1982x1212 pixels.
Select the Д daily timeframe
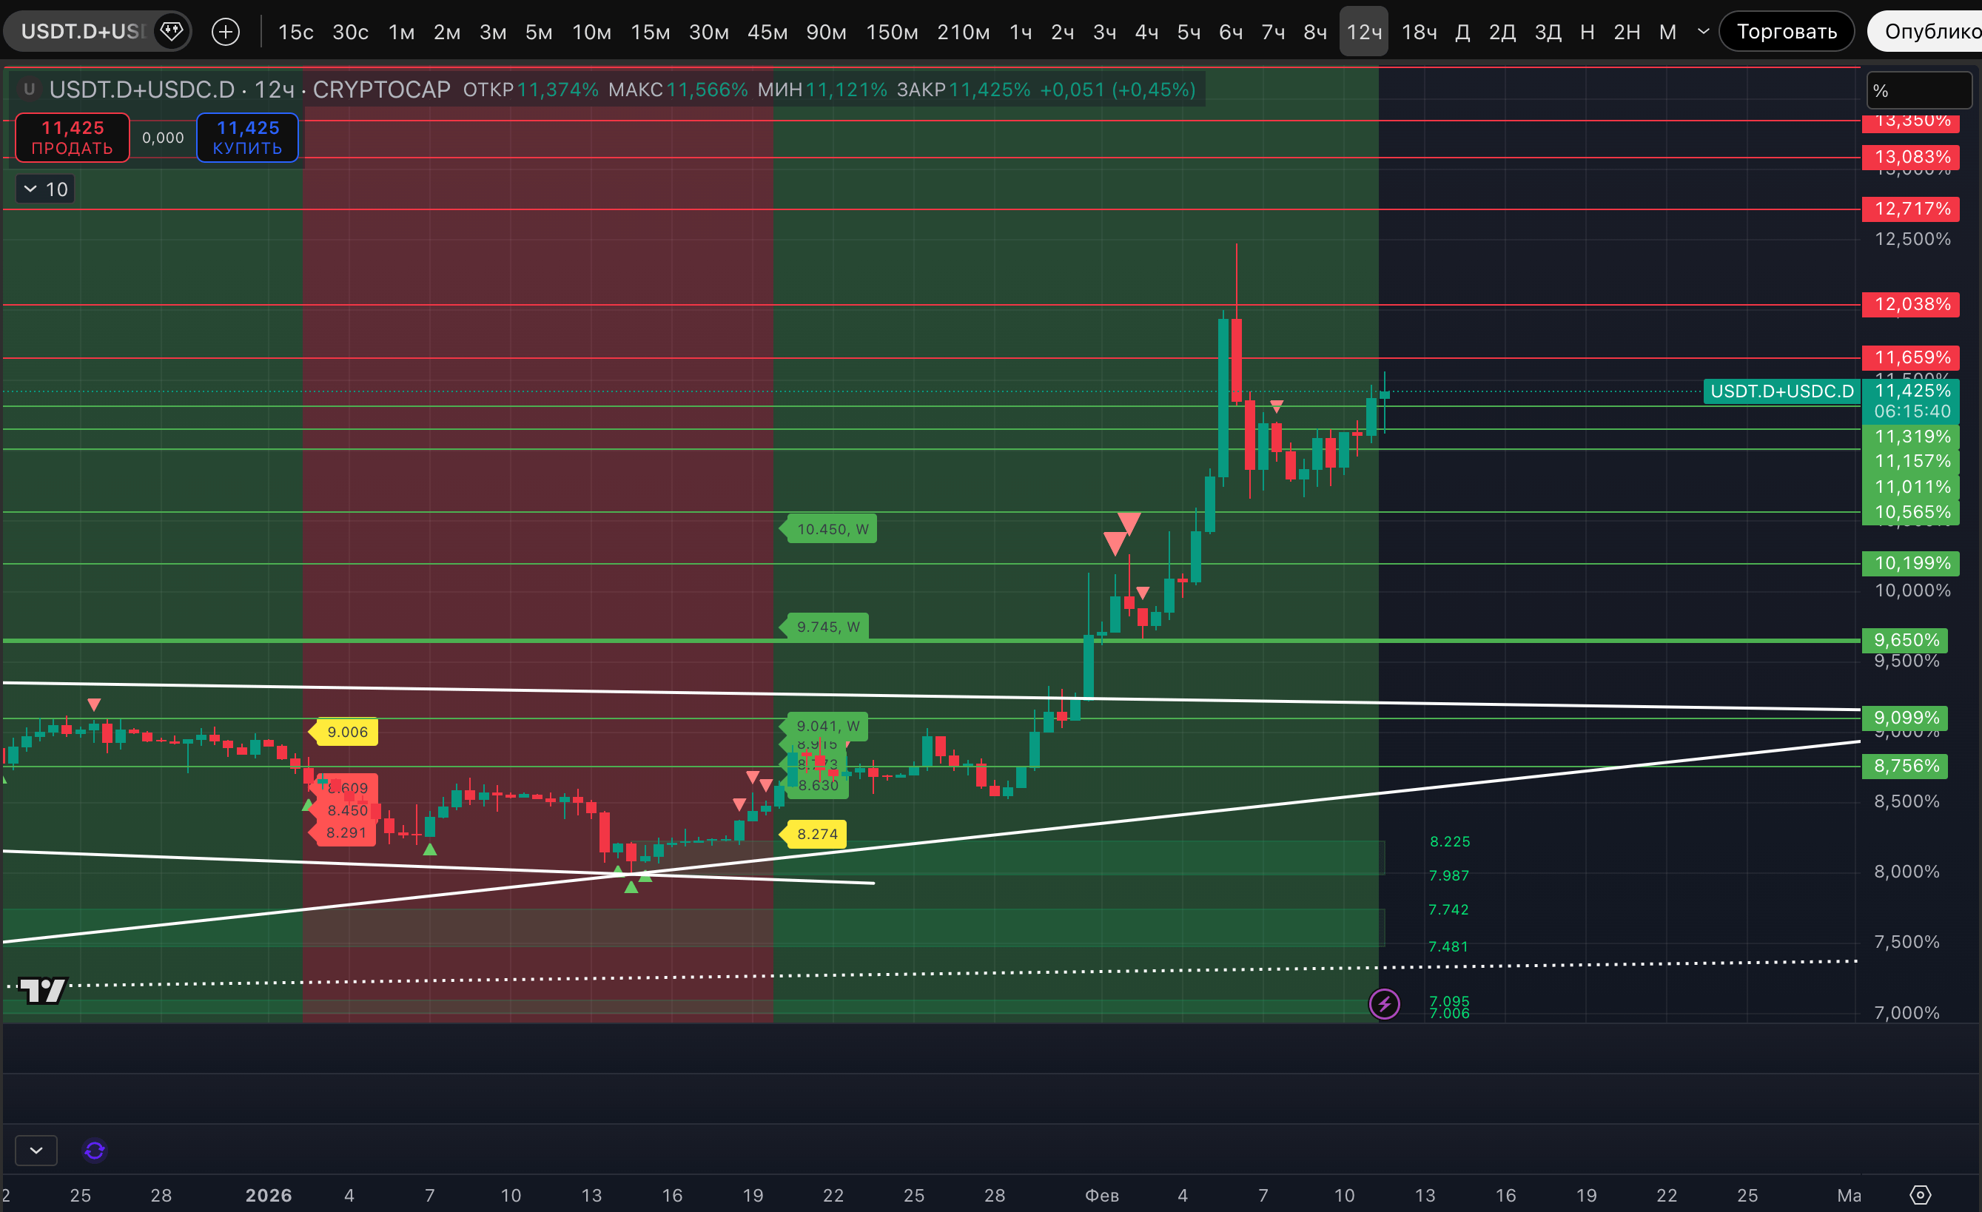click(x=1463, y=32)
